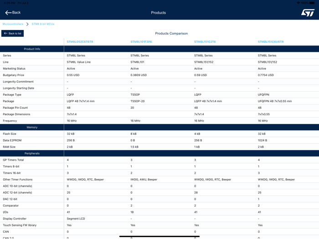Select the Package Pin Count label
319x239 pixels.
(x=15, y=107)
